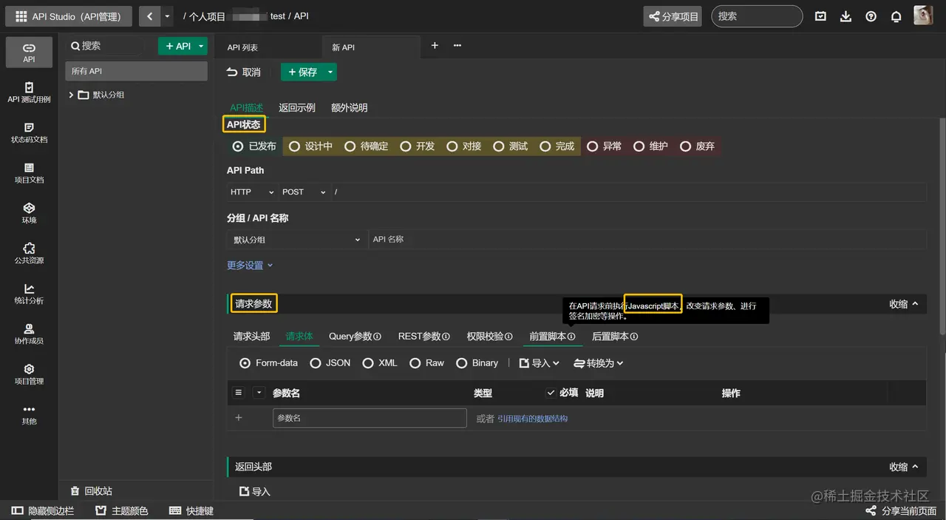
Task: Open the 公共资源 sidebar panel
Action: click(x=29, y=254)
